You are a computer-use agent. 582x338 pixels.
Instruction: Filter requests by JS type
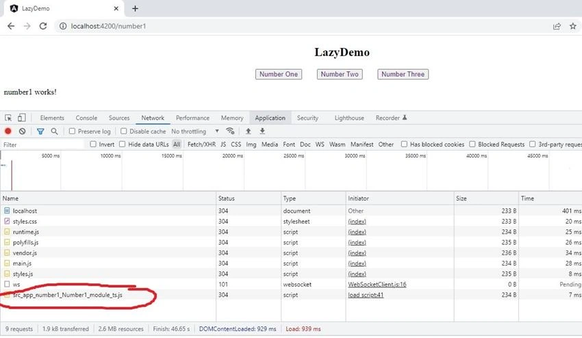point(223,144)
